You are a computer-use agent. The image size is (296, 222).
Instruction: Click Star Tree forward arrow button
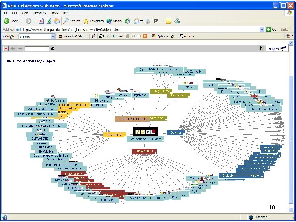(x=20, y=49)
